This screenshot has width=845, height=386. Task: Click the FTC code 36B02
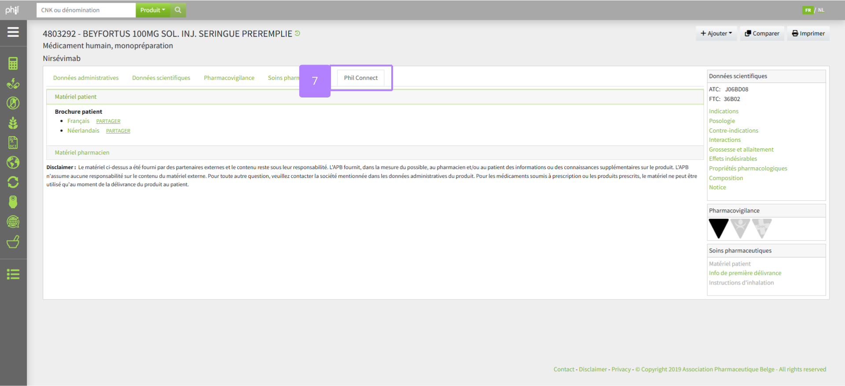[732, 99]
